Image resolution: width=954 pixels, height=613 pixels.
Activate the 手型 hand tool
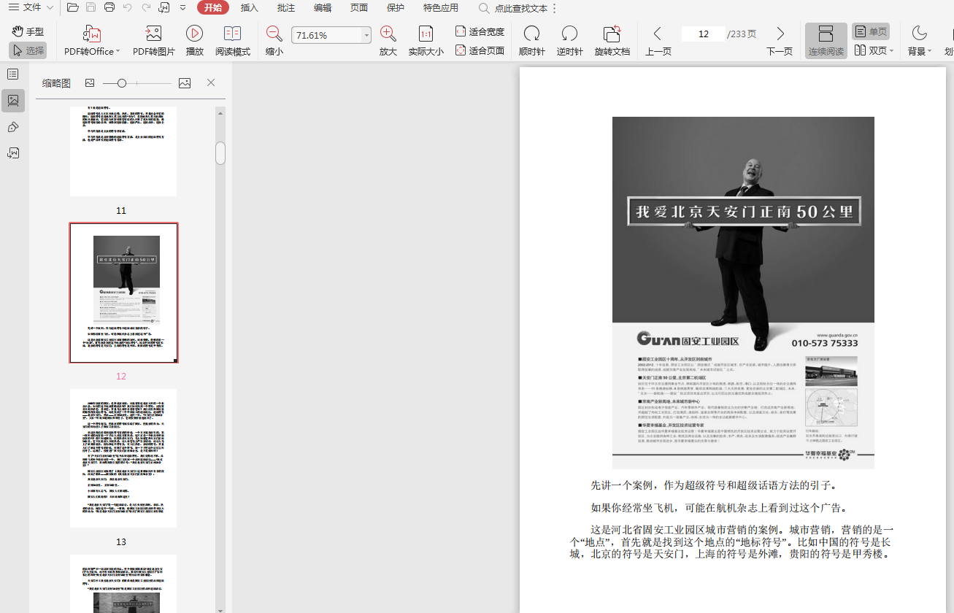pos(28,31)
